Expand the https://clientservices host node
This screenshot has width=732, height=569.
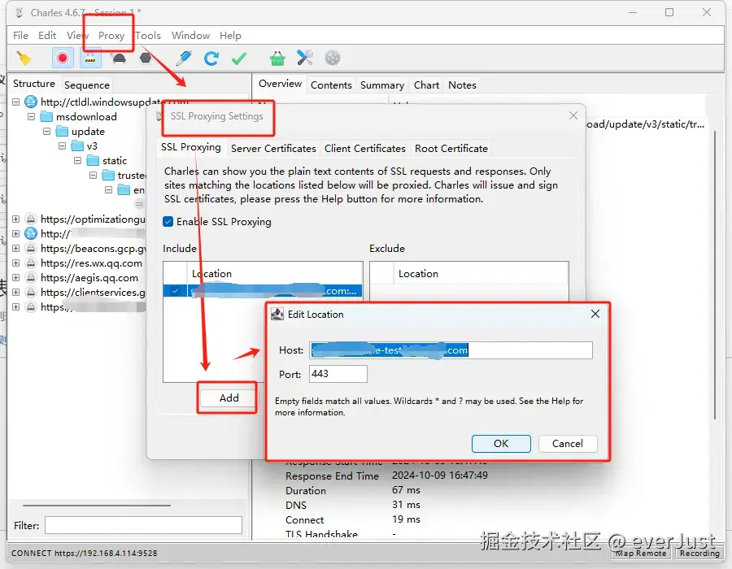[15, 292]
